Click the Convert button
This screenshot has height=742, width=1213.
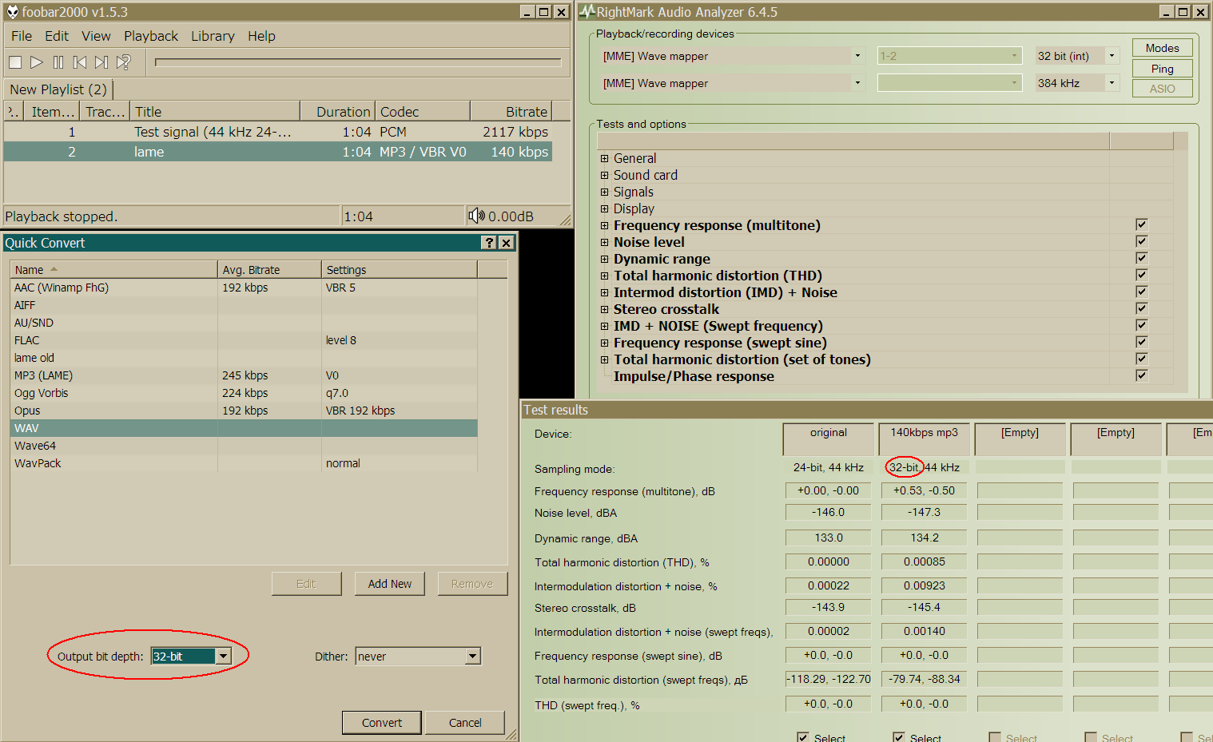(x=382, y=723)
